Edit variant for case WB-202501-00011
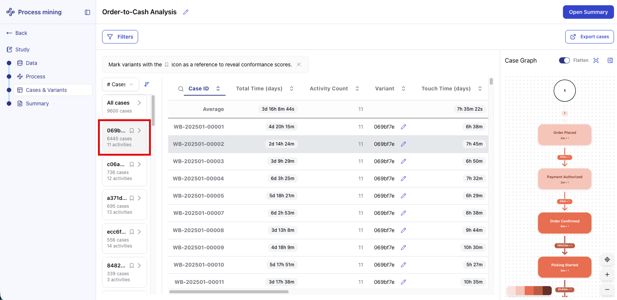617x300 pixels. (x=403, y=282)
